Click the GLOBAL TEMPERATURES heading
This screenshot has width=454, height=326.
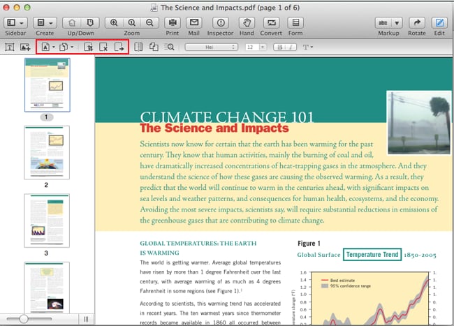[198, 248]
